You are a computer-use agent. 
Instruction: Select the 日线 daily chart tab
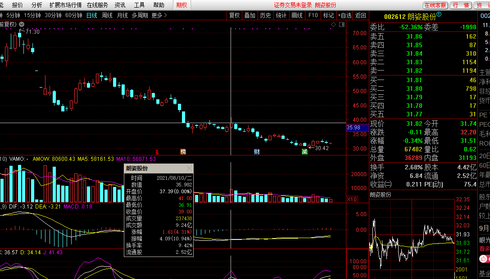[92, 15]
